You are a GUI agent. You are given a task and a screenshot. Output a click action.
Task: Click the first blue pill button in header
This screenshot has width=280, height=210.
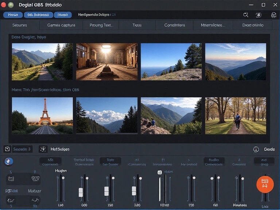coord(13,15)
